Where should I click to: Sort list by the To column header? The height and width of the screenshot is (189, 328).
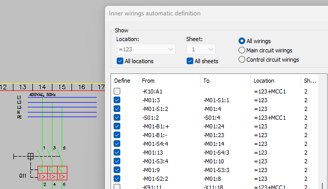(226, 81)
